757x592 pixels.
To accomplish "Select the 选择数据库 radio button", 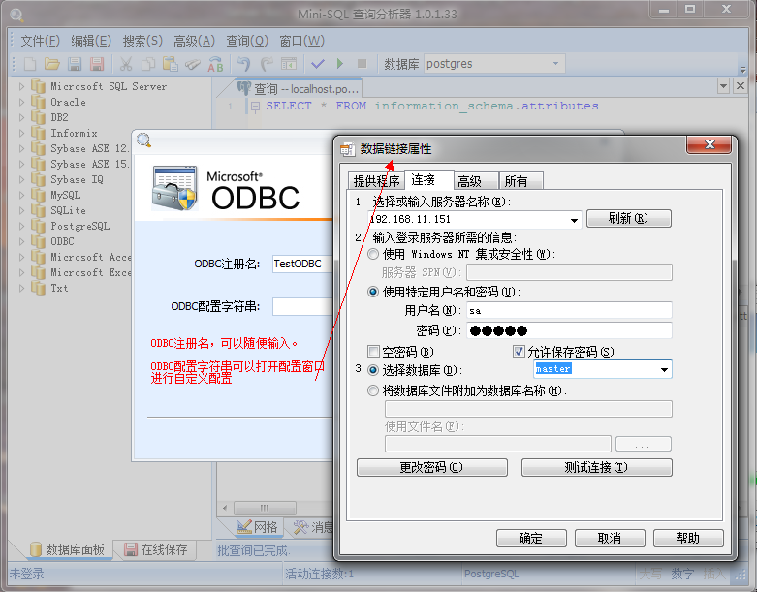I will [x=373, y=370].
